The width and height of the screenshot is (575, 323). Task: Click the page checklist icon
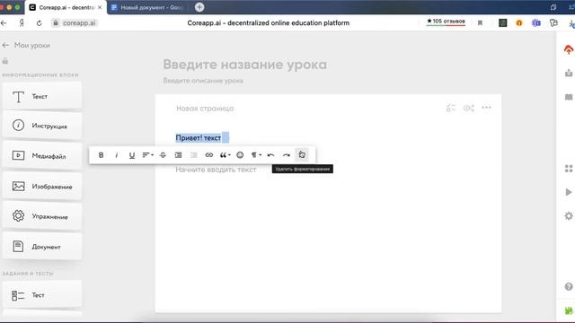[x=451, y=108]
